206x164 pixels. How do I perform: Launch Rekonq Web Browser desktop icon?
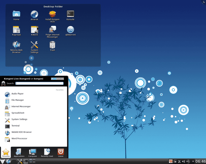pos(16,47)
